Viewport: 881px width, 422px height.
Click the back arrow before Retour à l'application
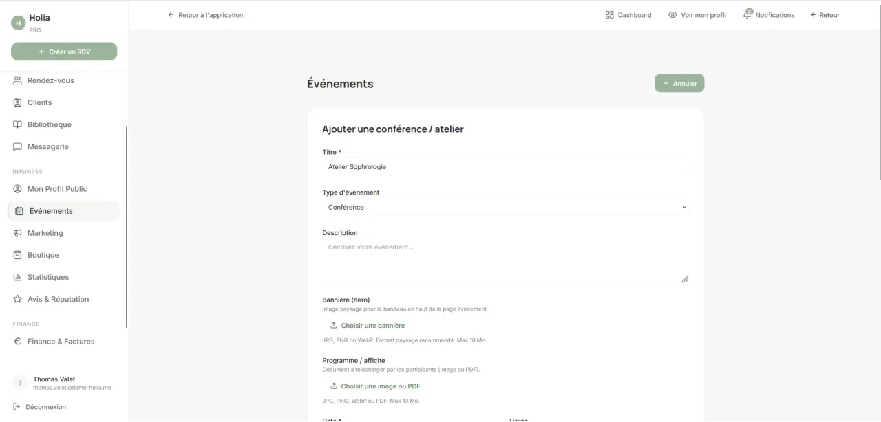(x=171, y=15)
